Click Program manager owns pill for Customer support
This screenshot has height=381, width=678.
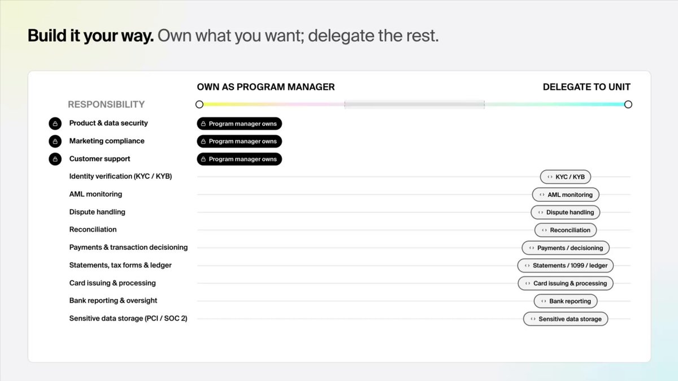[240, 159]
